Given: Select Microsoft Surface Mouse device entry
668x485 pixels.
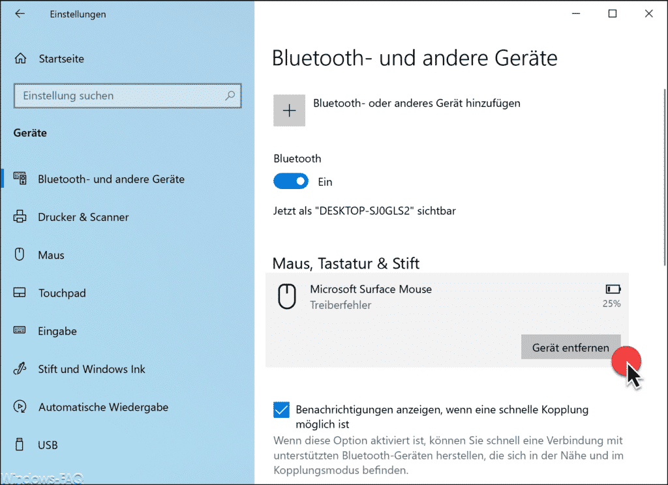Looking at the screenshot, I should (x=447, y=320).
